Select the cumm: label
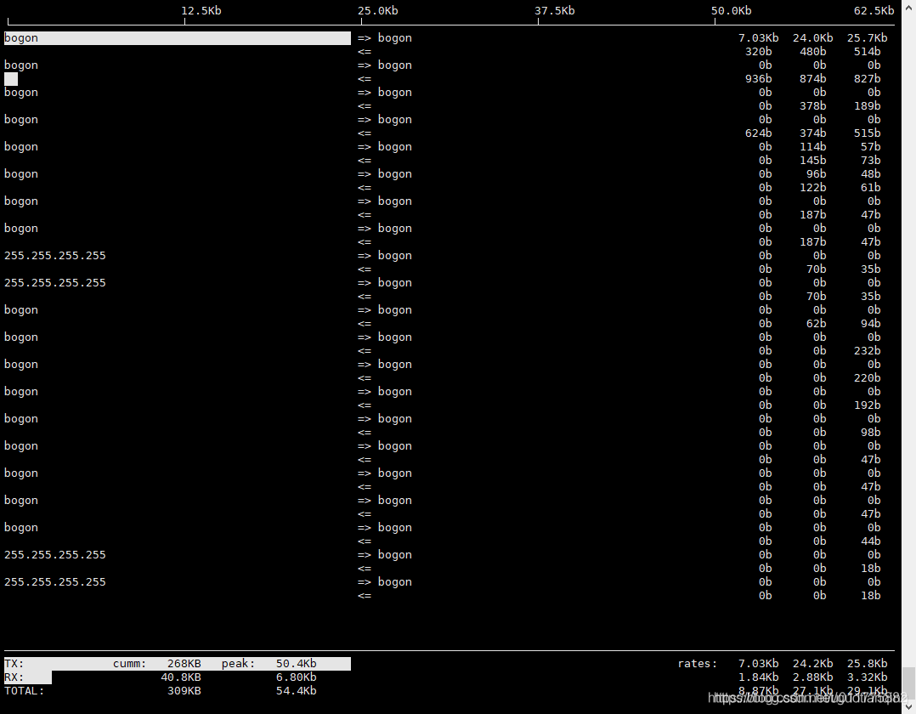 pos(130,664)
